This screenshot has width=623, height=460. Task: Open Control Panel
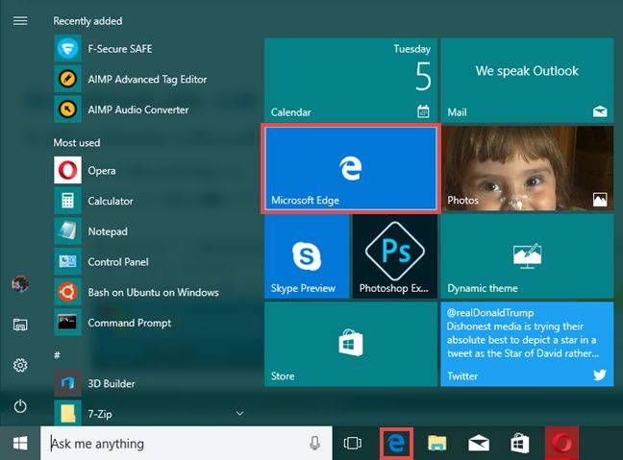(x=149, y=262)
